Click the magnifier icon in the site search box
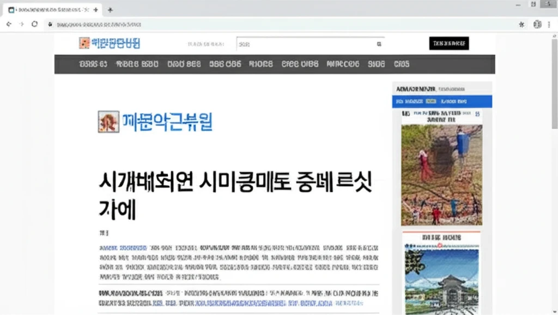558x315 pixels. coord(378,43)
